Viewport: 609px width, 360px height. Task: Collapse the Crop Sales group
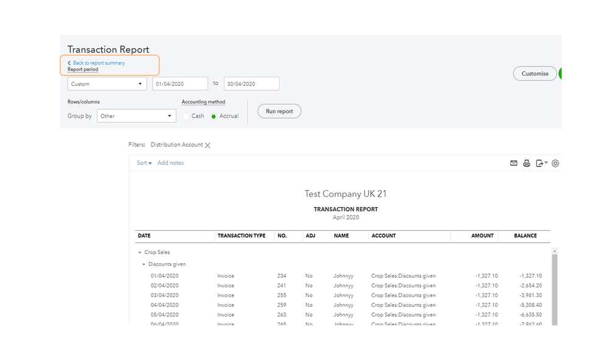pos(139,252)
